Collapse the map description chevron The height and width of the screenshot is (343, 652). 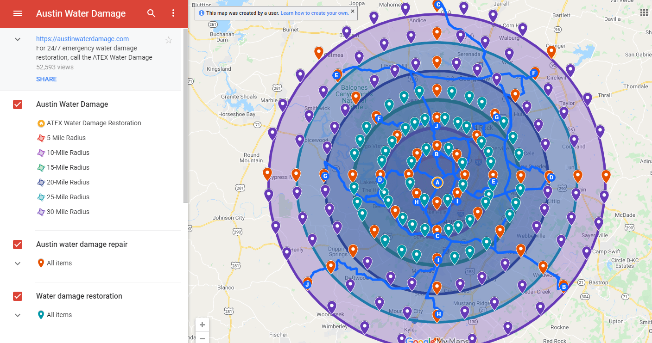[18, 39]
